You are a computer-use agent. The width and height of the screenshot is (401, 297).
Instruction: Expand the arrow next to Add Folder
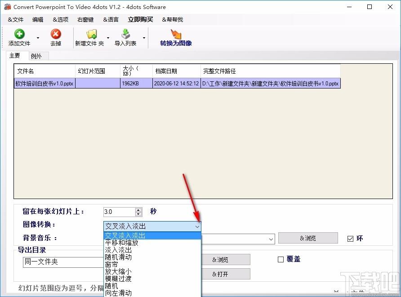tap(108, 38)
